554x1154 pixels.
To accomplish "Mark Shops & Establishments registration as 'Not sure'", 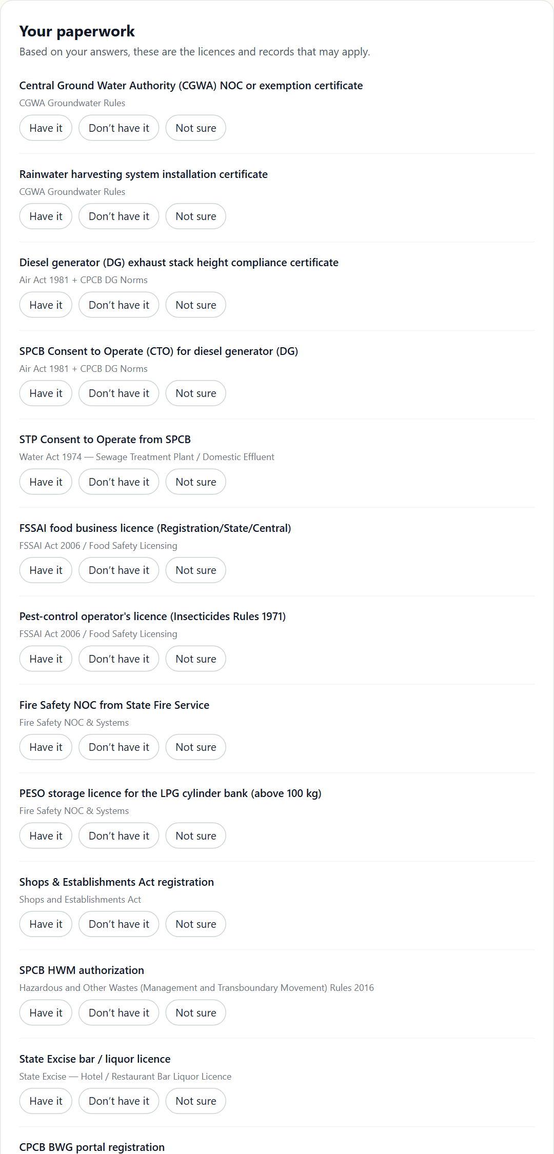I will point(196,924).
